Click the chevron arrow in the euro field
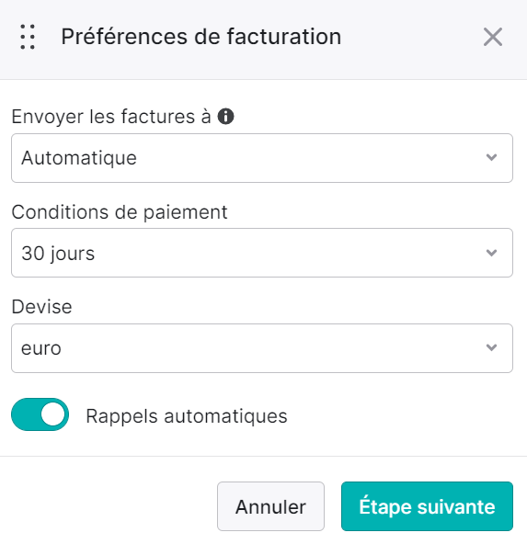527x544 pixels. point(491,347)
